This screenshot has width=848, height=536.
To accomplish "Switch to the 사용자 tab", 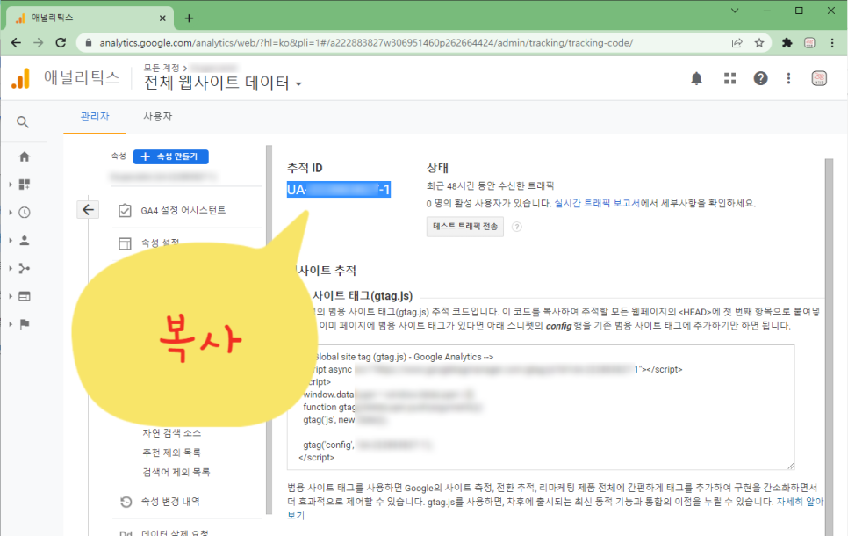I will [157, 116].
